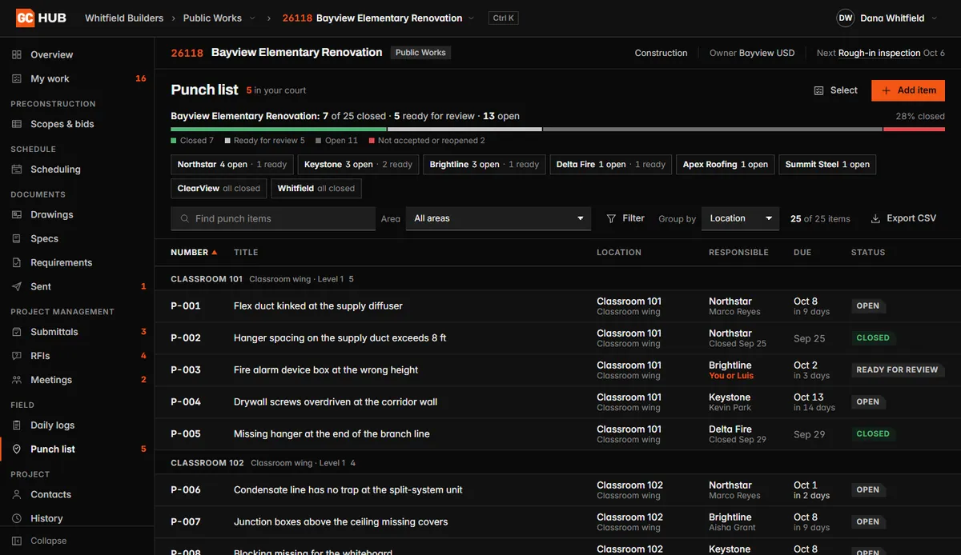Click the Closed 7 legend swatch
Viewport: 961px width, 555px height.
[174, 141]
